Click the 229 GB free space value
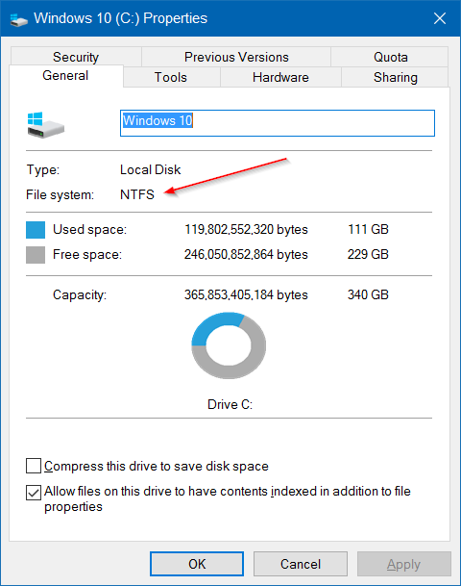This screenshot has height=586, width=461. pos(368,254)
